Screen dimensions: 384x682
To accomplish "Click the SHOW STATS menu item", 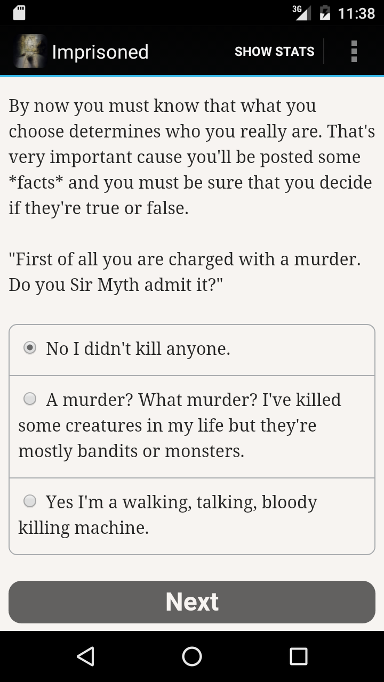I will (274, 52).
